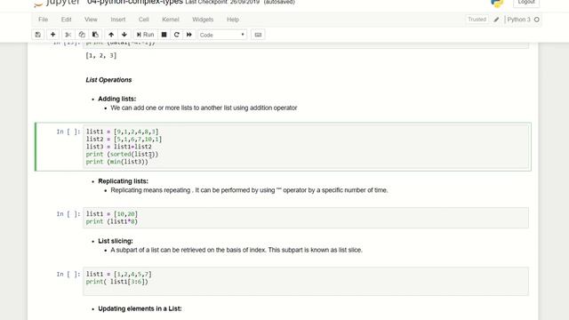Run the selected cell
This screenshot has width=569, height=320.
click(x=145, y=35)
